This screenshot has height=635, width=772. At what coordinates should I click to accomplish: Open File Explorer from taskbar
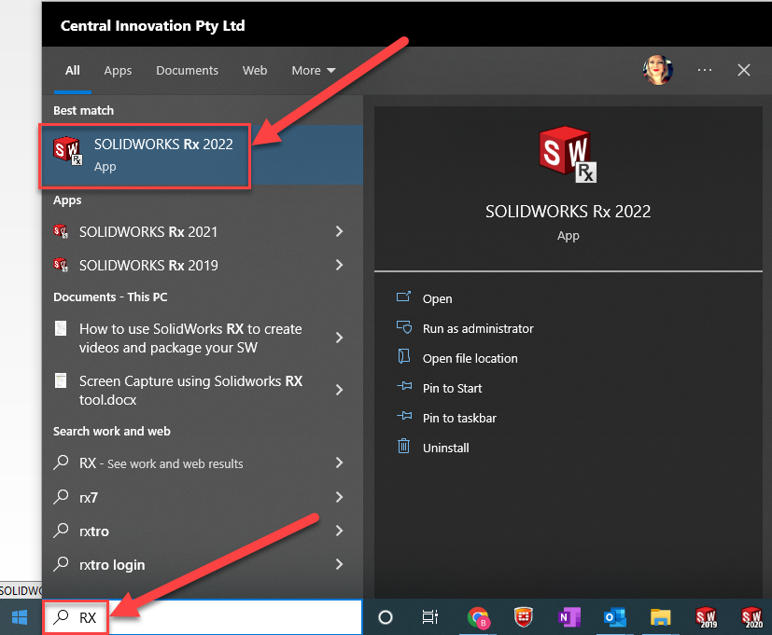click(x=660, y=617)
